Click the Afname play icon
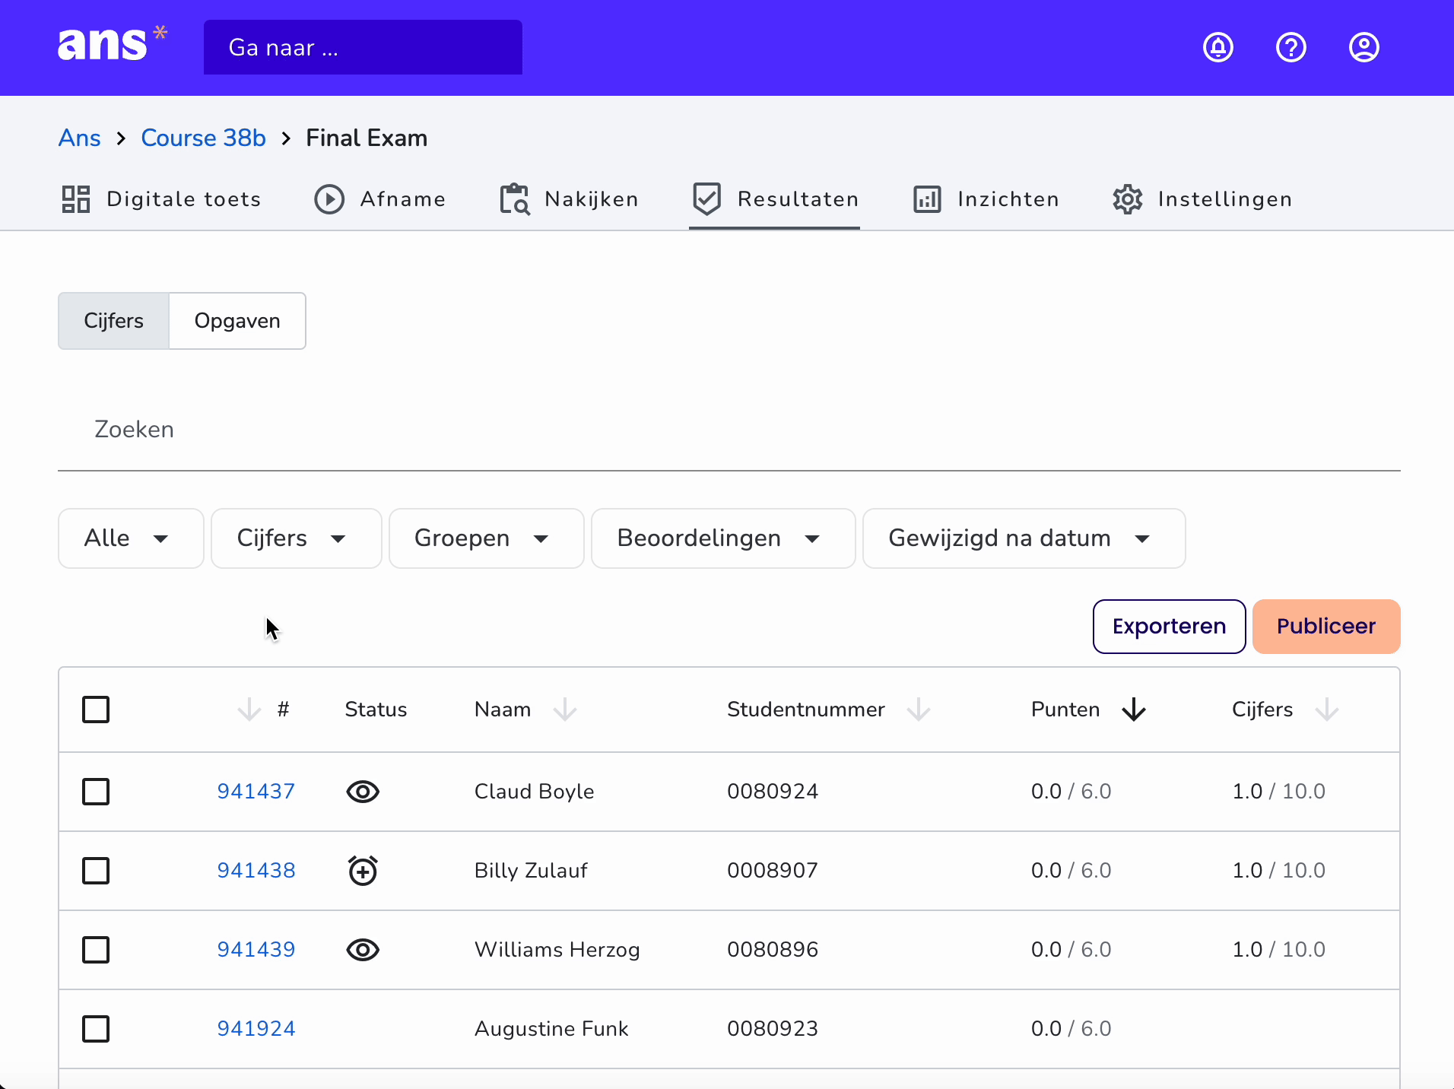 (329, 199)
